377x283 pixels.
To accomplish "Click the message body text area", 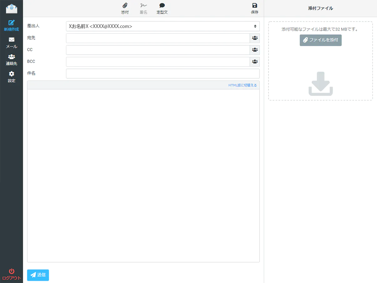I will click(x=143, y=175).
